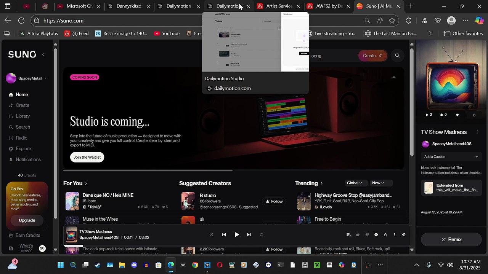Viewport: 488px width, 274px height.
Task: Share the song from right panel
Action: coord(474,115)
